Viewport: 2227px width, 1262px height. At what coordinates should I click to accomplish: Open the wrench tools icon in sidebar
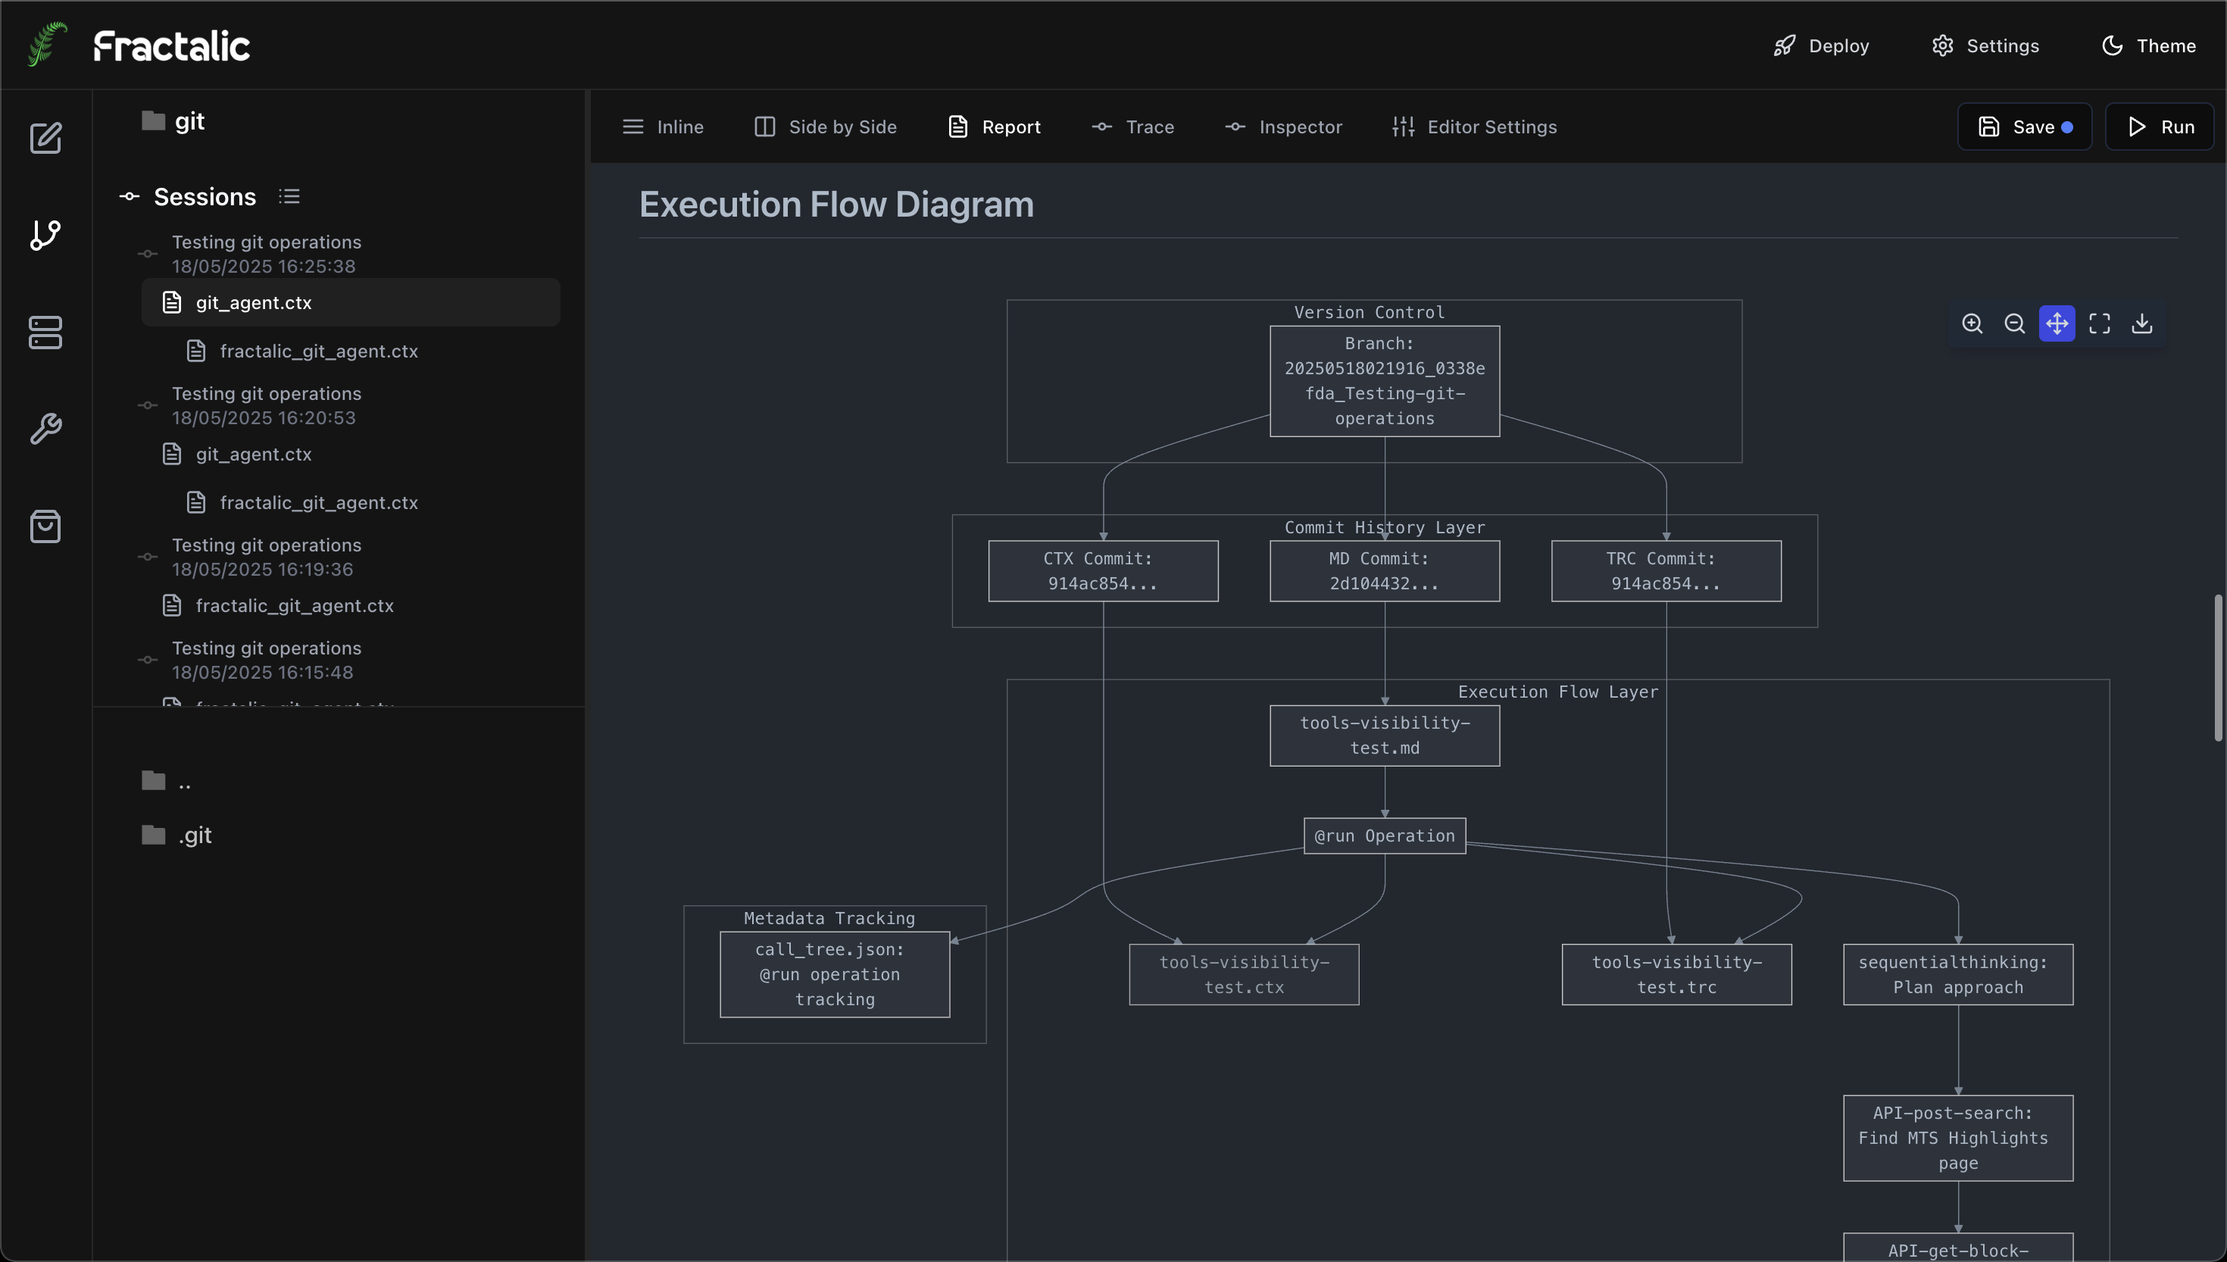coord(45,429)
